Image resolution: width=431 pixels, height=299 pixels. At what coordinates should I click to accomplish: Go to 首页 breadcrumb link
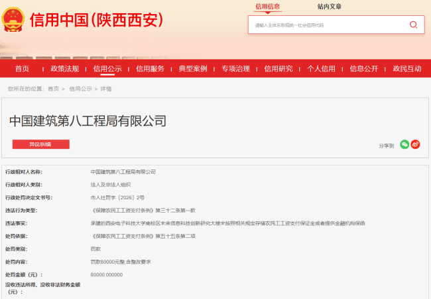53,88
